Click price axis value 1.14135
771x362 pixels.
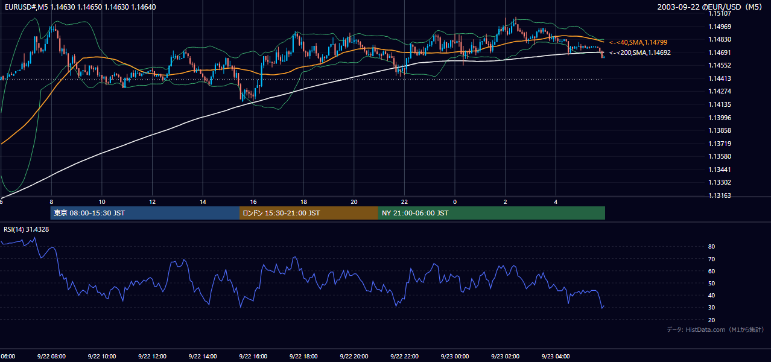click(720, 104)
